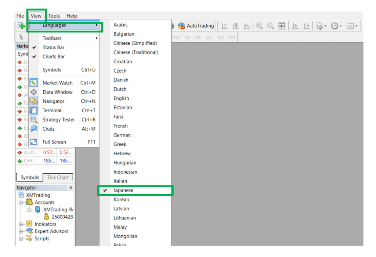
Task: Toggle the Charts Bar menu option
Action: point(53,57)
